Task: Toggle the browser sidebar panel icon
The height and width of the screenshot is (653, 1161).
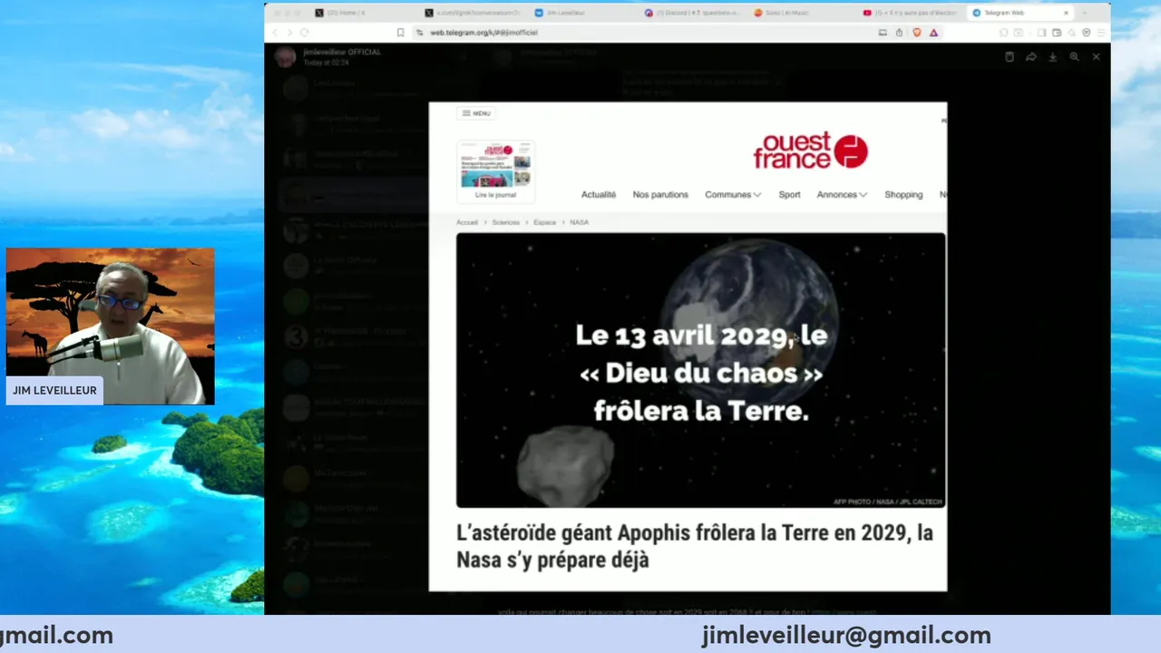Action: pos(1041,32)
